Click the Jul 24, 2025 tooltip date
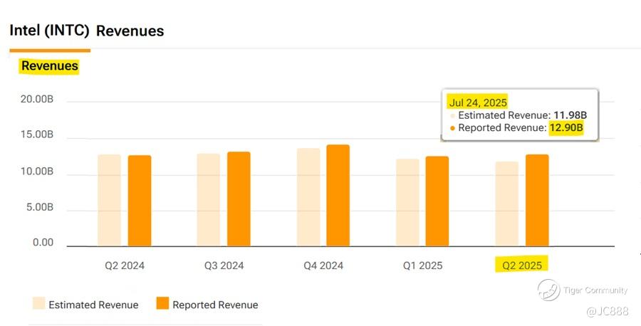Viewport: 641px width, 326px height. pyautogui.click(x=478, y=102)
